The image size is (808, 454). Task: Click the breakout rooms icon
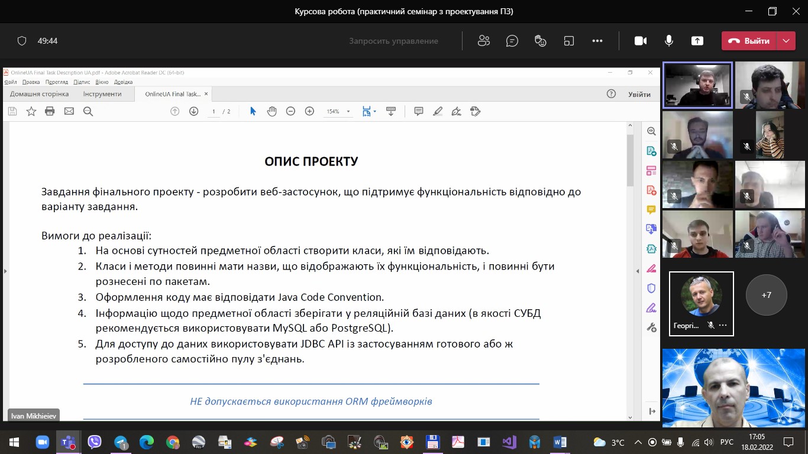point(569,41)
